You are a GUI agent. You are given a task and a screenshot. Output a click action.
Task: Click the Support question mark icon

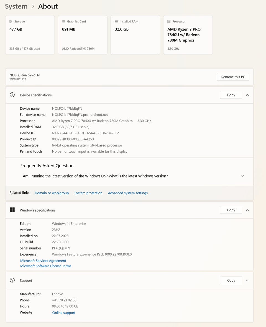tap(12, 280)
